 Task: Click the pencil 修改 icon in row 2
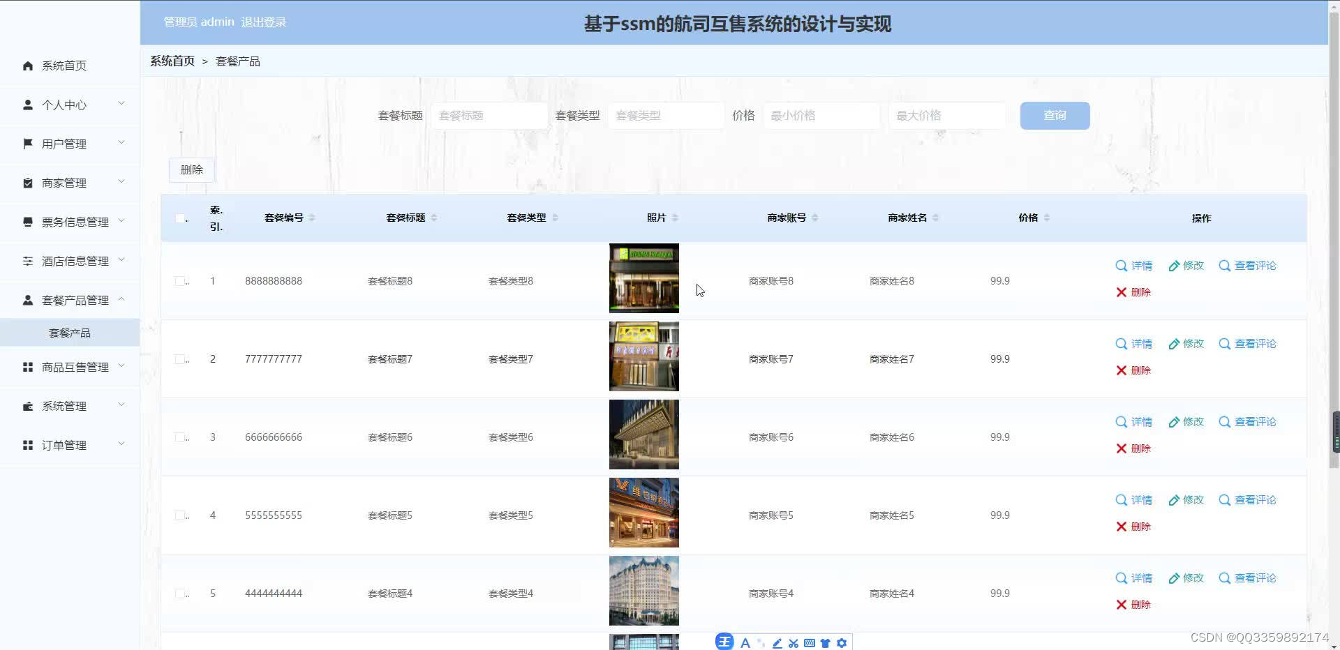(x=1174, y=344)
